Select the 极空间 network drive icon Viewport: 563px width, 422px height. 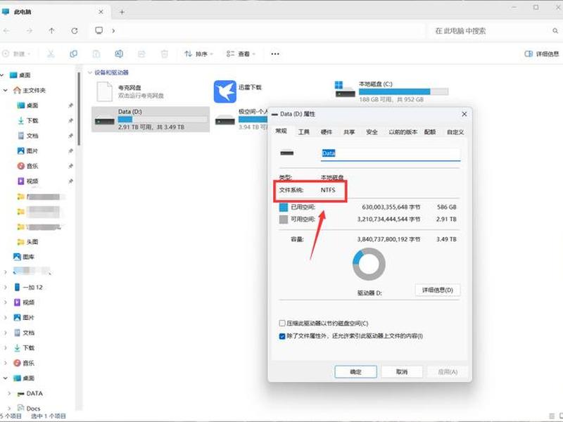click(x=225, y=120)
